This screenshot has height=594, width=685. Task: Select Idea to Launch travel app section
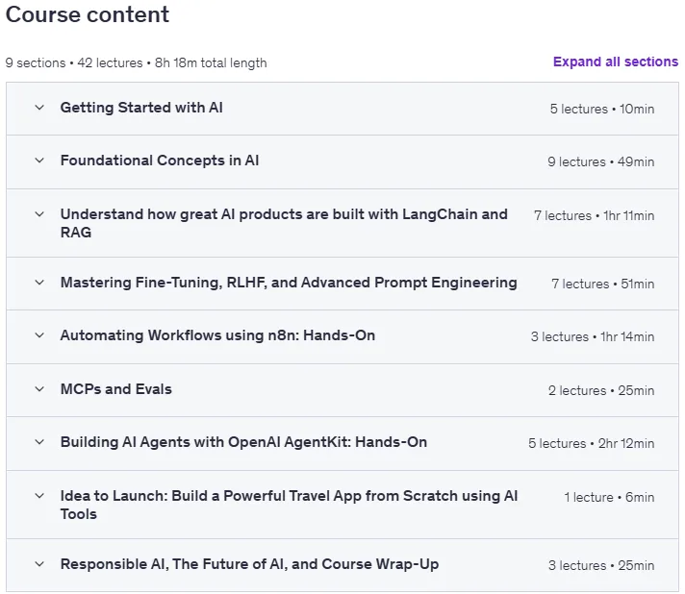pyautogui.click(x=289, y=505)
